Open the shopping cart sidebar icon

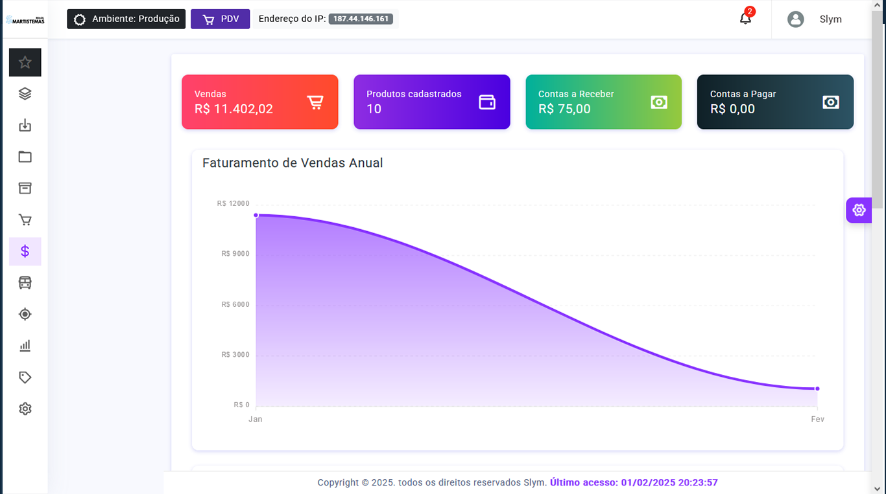25,220
